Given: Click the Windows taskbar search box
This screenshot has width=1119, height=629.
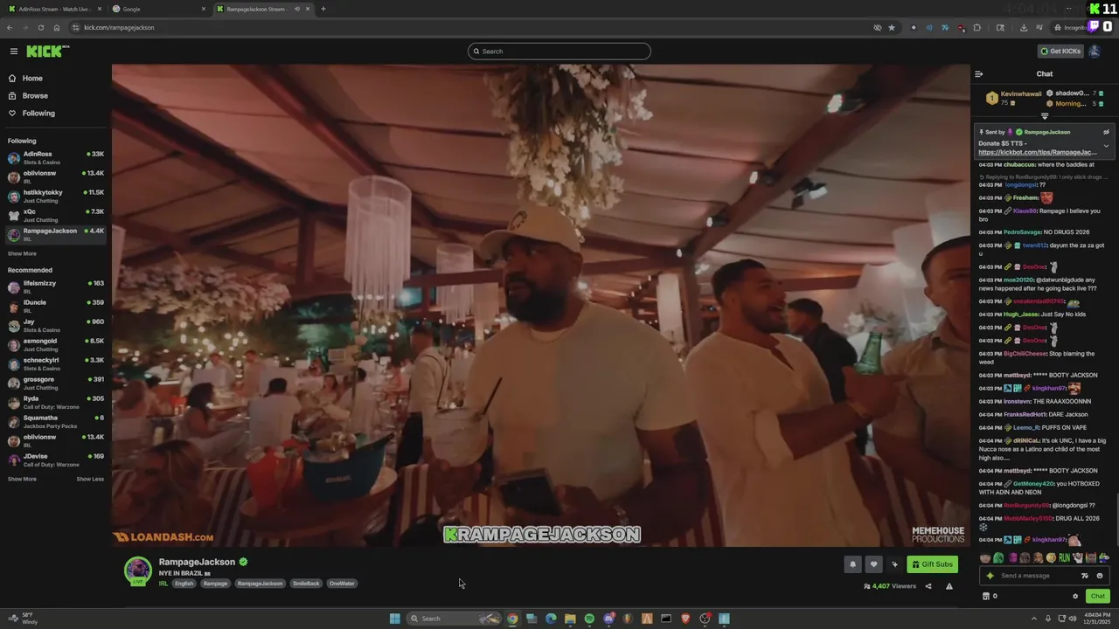Looking at the screenshot, I should tap(455, 619).
